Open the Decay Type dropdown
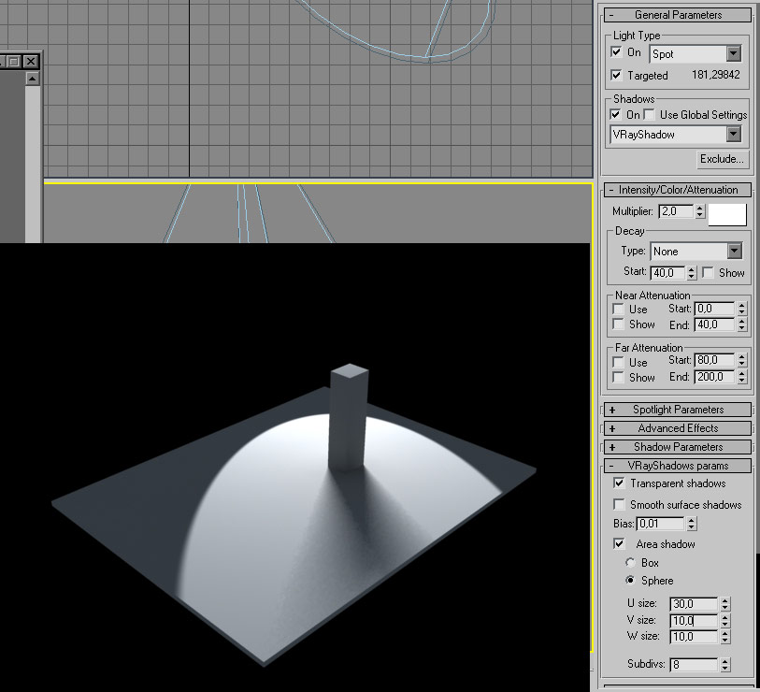Image resolution: width=760 pixels, height=692 pixels. point(696,252)
